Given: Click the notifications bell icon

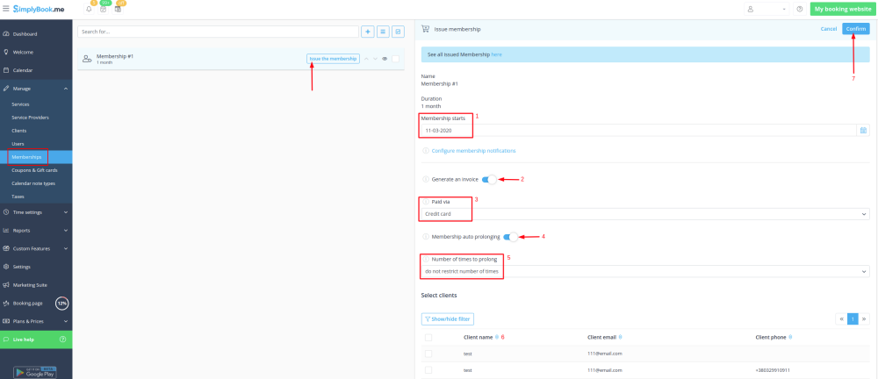Looking at the screenshot, I should pyautogui.click(x=89, y=9).
